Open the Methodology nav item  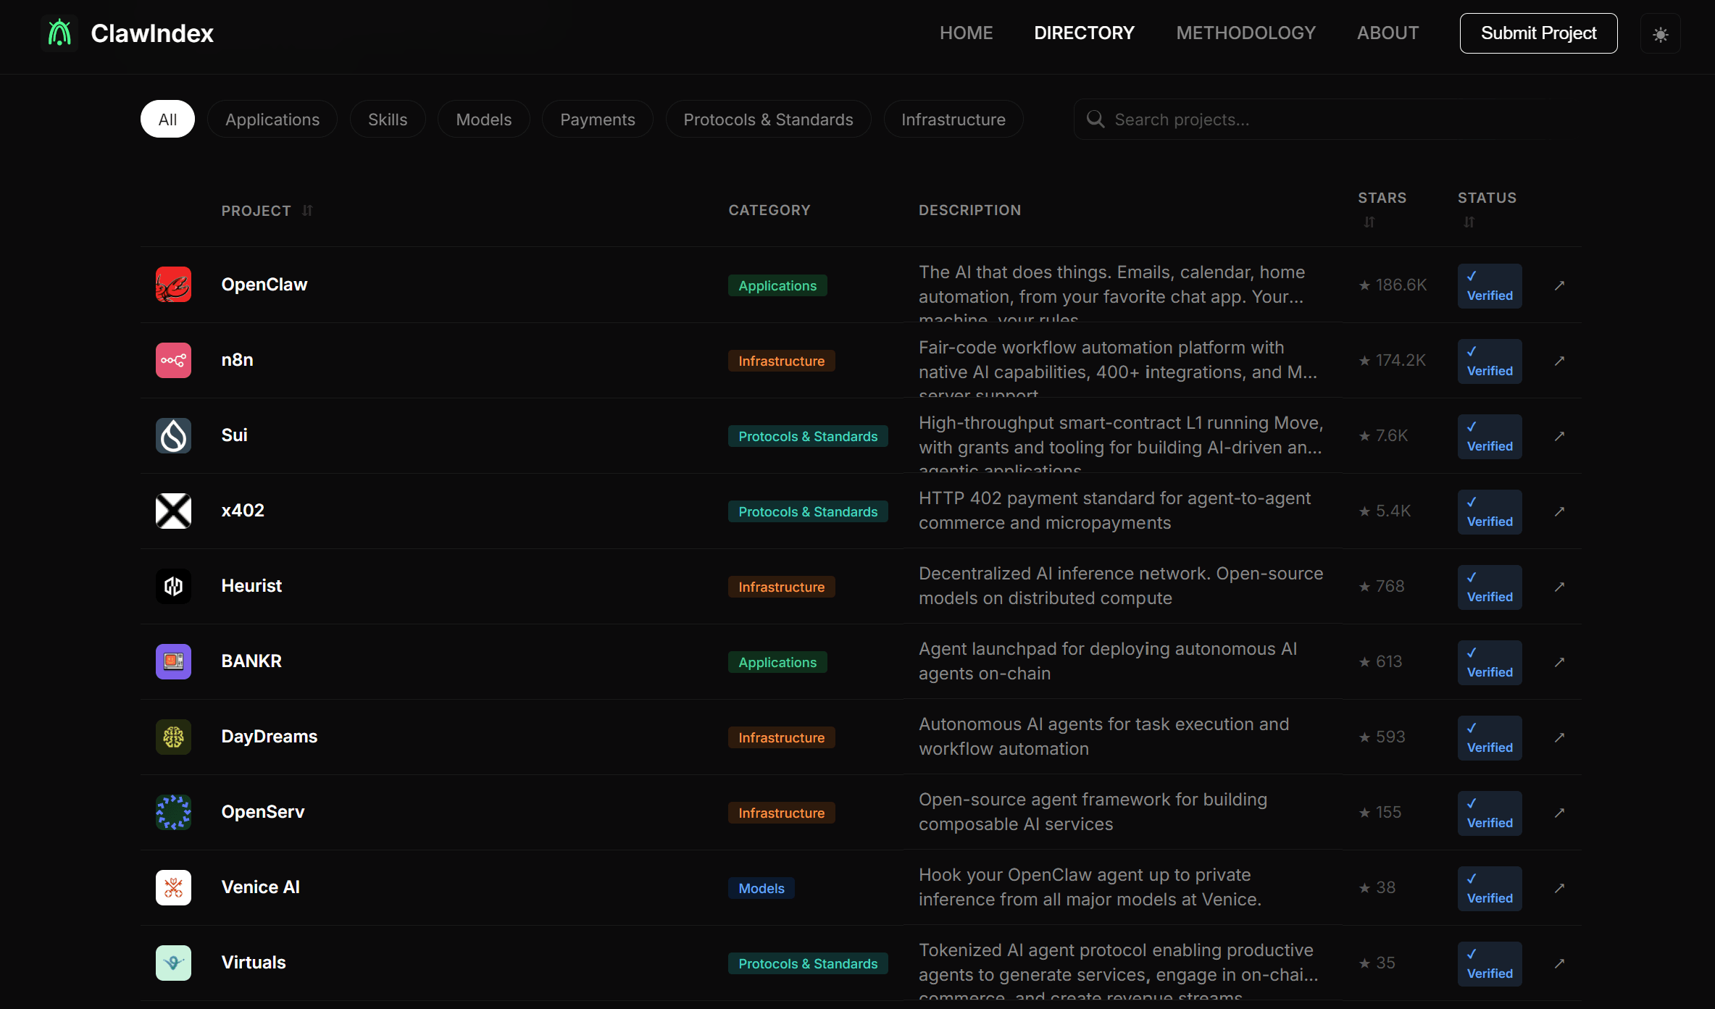coord(1245,33)
